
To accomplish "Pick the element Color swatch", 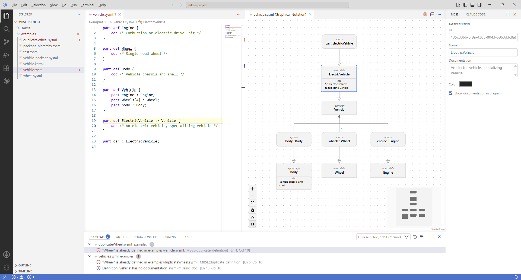I will 466,84.
